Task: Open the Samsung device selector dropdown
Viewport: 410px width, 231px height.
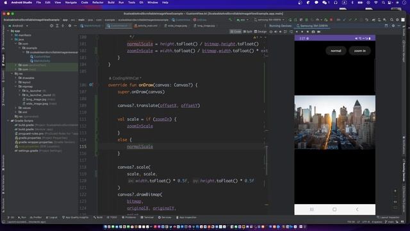Action: pos(269,20)
